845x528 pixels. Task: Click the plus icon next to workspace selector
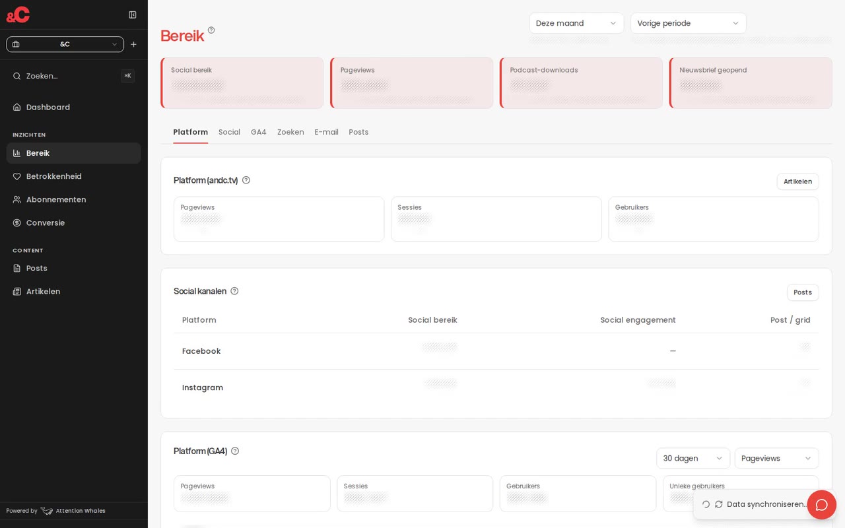(133, 44)
